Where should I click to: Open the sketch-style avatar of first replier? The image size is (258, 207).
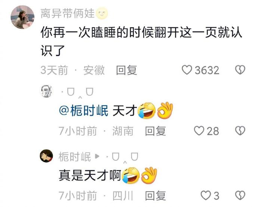click(x=47, y=92)
